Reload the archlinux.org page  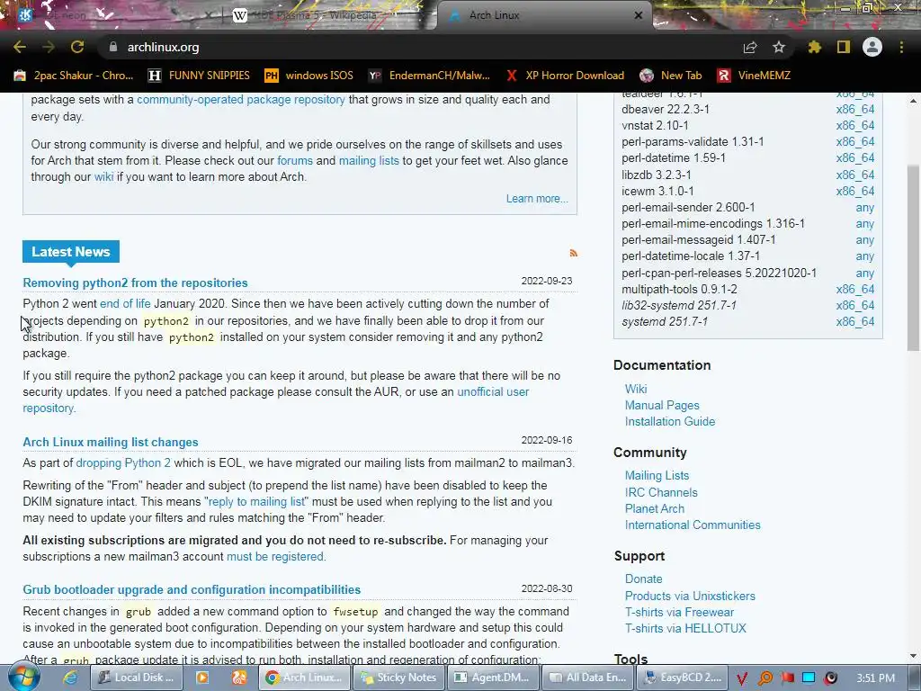77,47
